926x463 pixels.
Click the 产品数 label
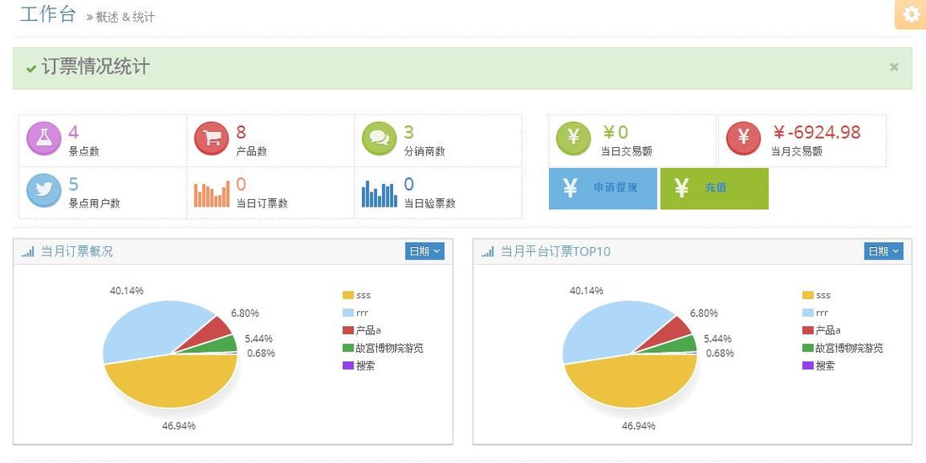coord(252,151)
